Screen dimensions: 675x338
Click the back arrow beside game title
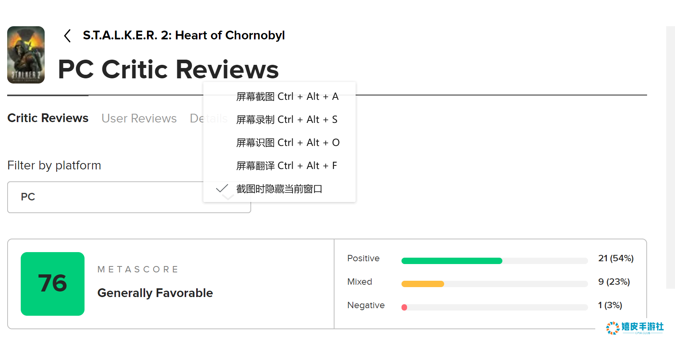click(67, 36)
